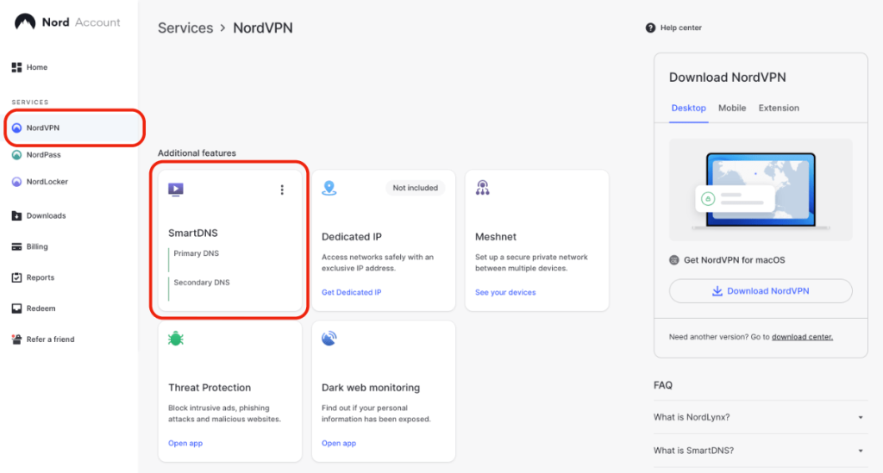The height and width of the screenshot is (473, 883).
Task: Click the SmartDNS monitor play icon
Action: click(176, 190)
